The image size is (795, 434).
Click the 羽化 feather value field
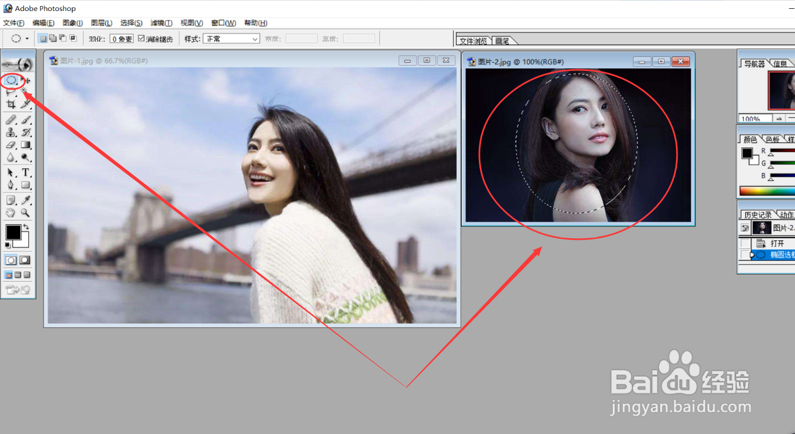[x=121, y=39]
